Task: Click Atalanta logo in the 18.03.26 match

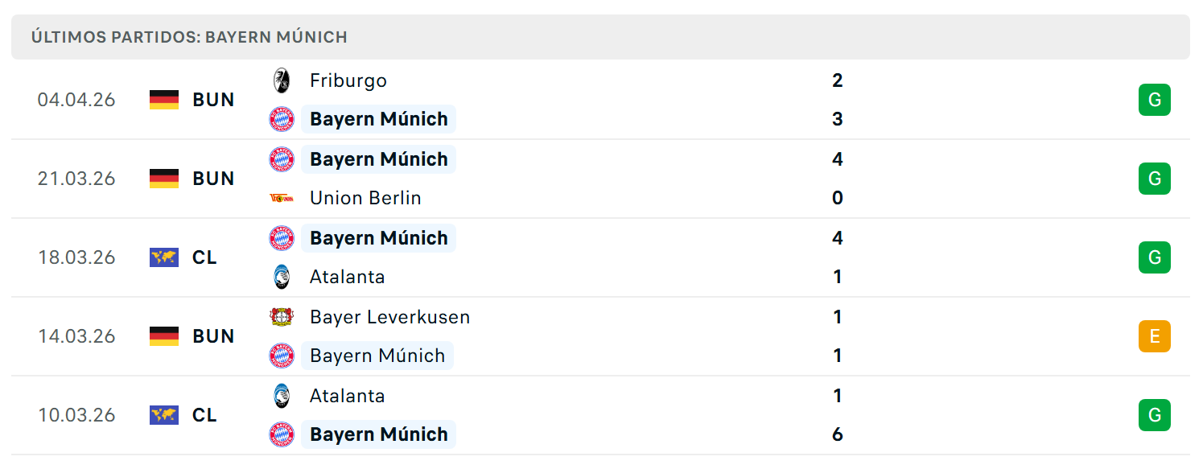Action: point(282,277)
